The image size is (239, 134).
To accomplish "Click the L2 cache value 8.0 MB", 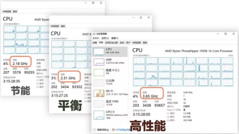I will pyautogui.click(x=187, y=117).
